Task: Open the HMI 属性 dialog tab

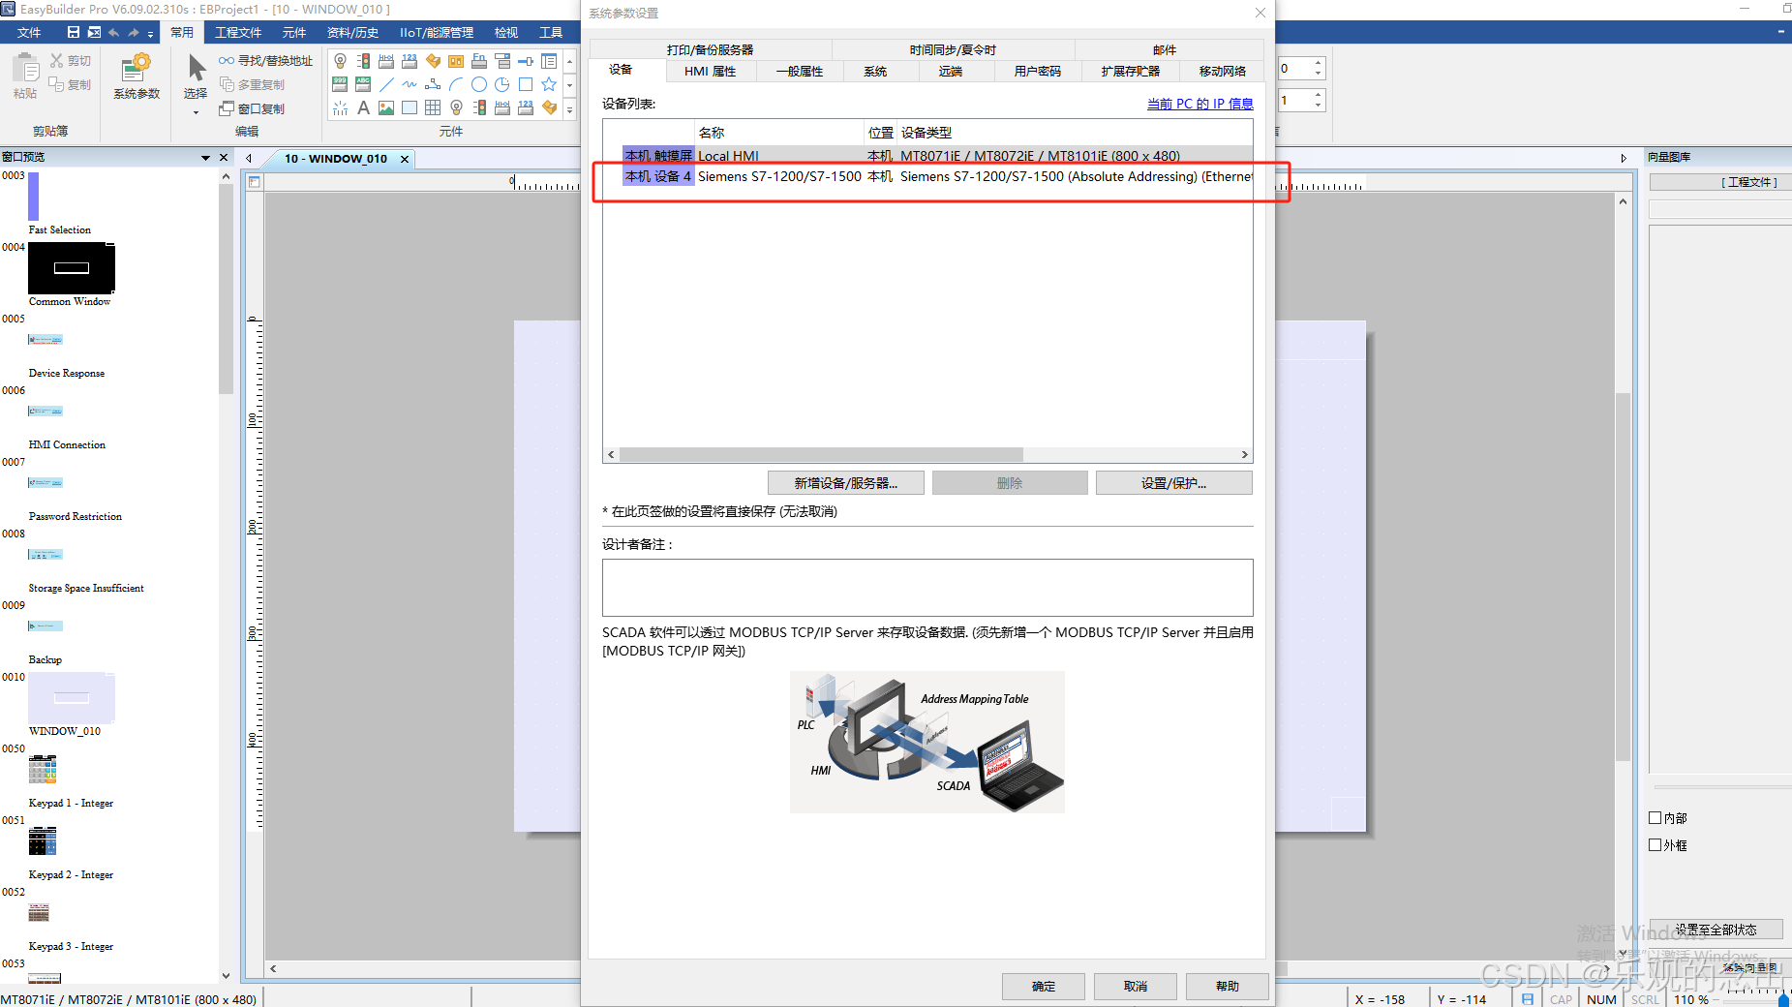Action: click(x=710, y=71)
